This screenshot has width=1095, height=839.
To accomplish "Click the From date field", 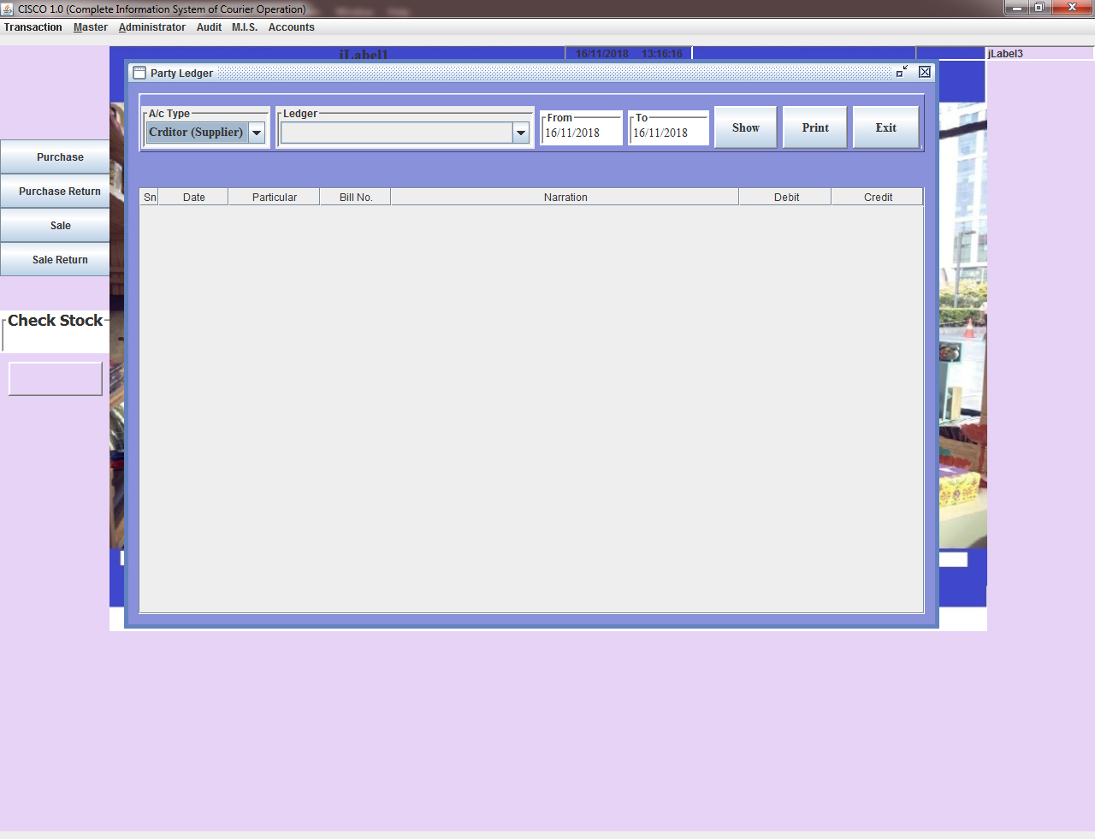I will [x=581, y=133].
